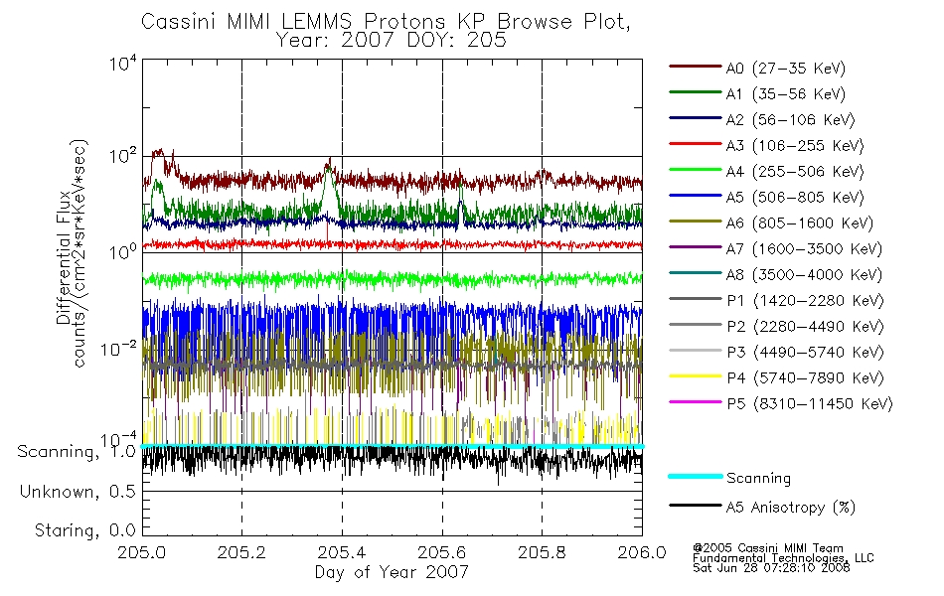Screen dimensions: 944x596
Task: Click the 10^-2 y-axis tick label
Action: click(x=118, y=348)
